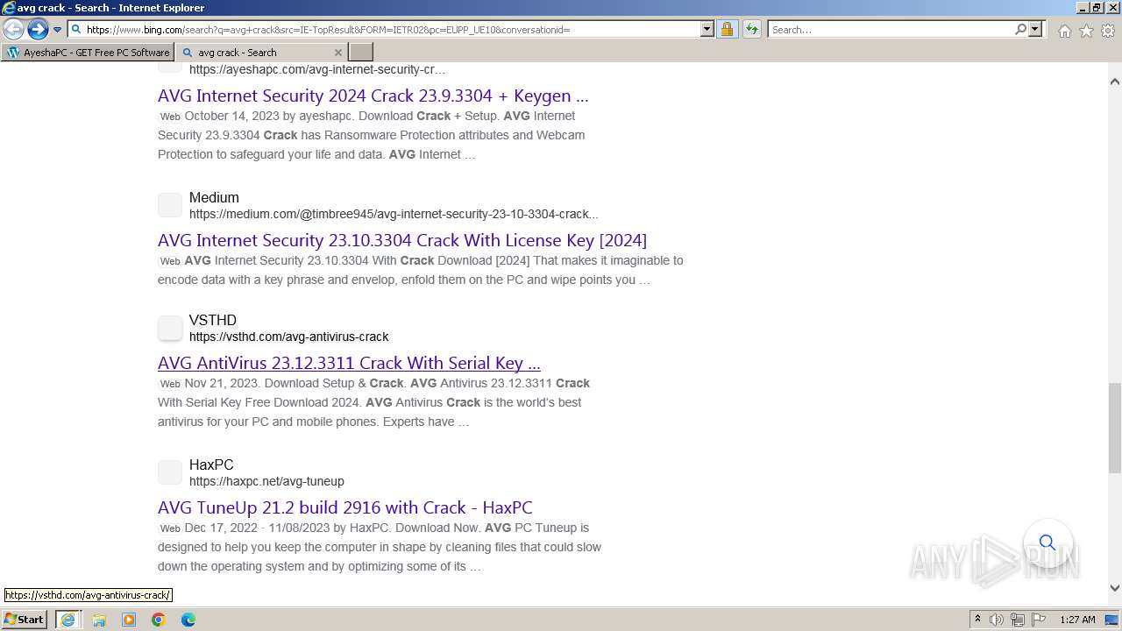Open the volume speaker tray icon
The height and width of the screenshot is (631, 1122).
pyautogui.click(x=997, y=620)
